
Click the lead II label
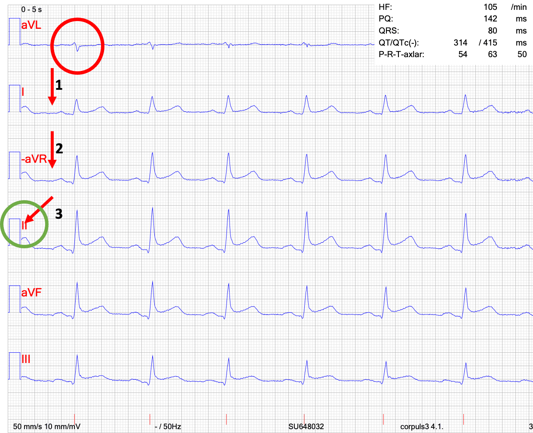pyautogui.click(x=25, y=226)
